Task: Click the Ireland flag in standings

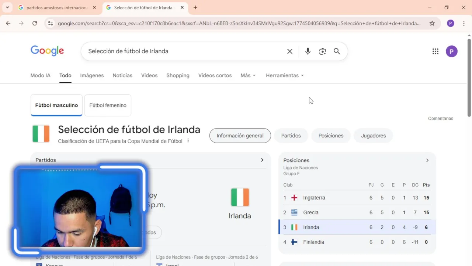Action: point(294,227)
